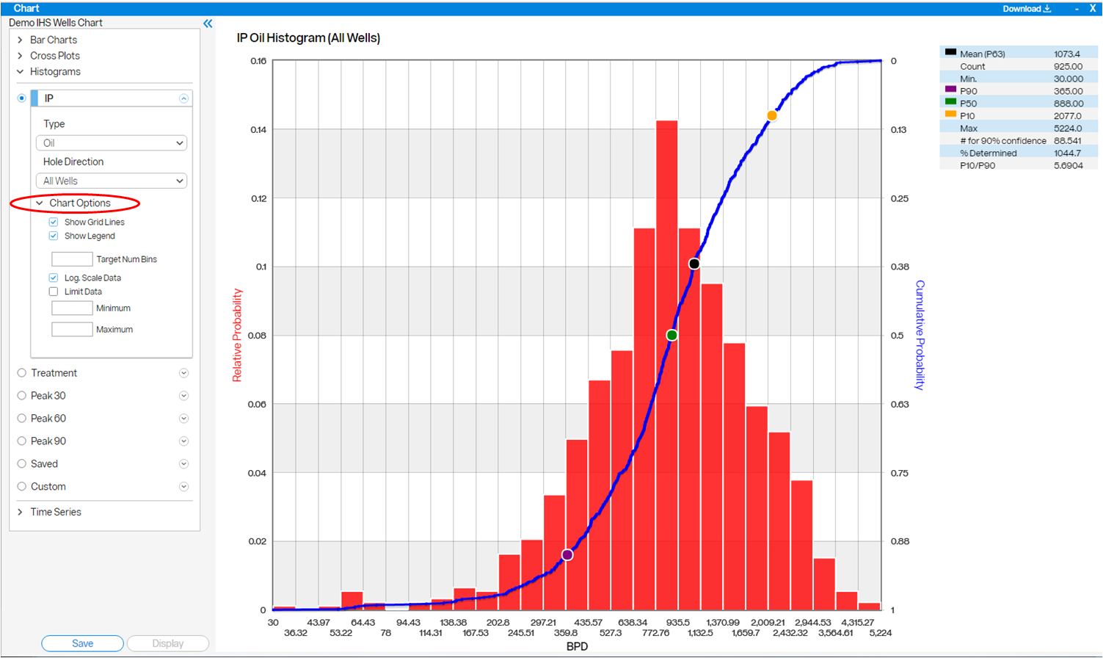Image resolution: width=1103 pixels, height=658 pixels.
Task: Click the orange P10 legend swatch
Action: 950,114
